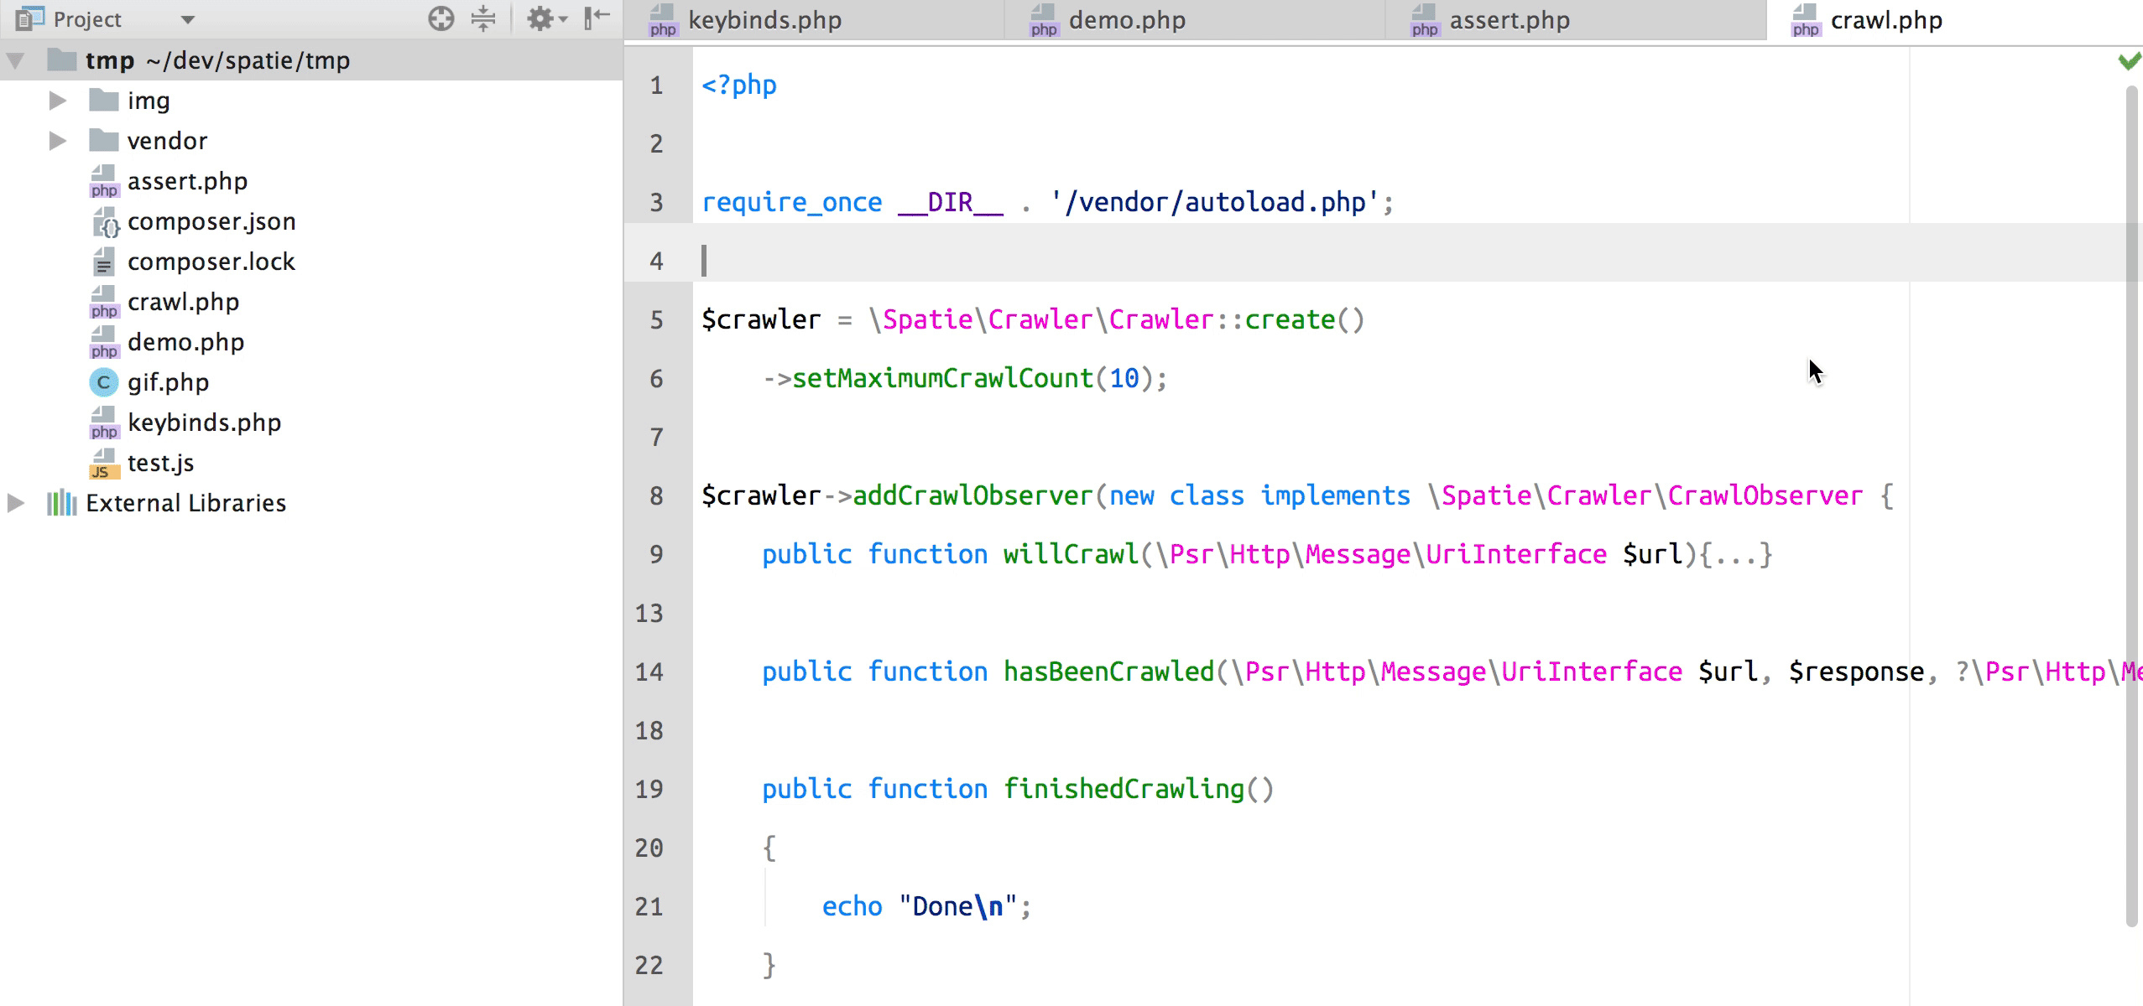Click the hide Project panel icon
The image size is (2143, 1006).
click(x=597, y=18)
